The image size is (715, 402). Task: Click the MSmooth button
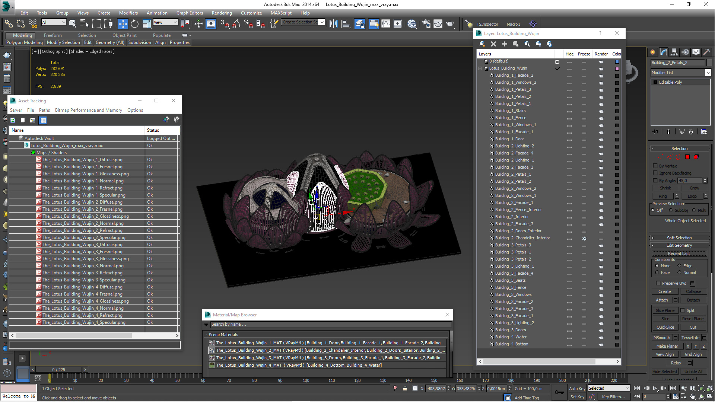[x=661, y=338]
